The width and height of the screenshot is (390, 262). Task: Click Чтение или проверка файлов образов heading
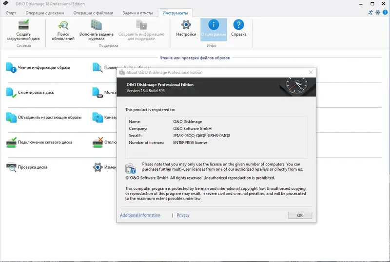195,58
